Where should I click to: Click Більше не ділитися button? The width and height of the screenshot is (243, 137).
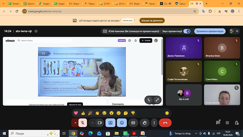pos(152,21)
